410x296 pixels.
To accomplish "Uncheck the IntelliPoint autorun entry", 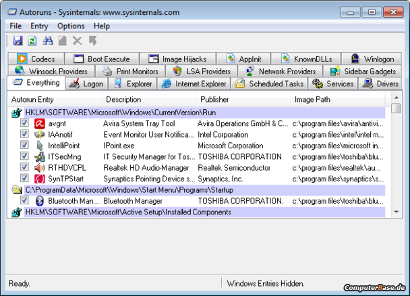I will coord(24,144).
